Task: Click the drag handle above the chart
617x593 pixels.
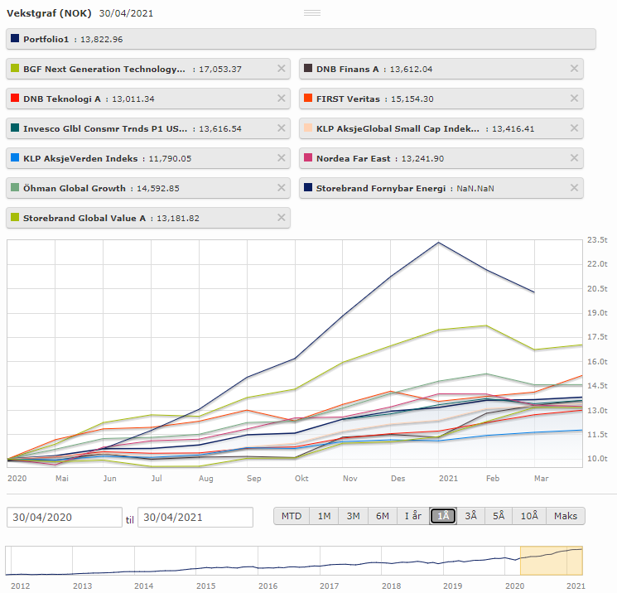Action: (312, 13)
